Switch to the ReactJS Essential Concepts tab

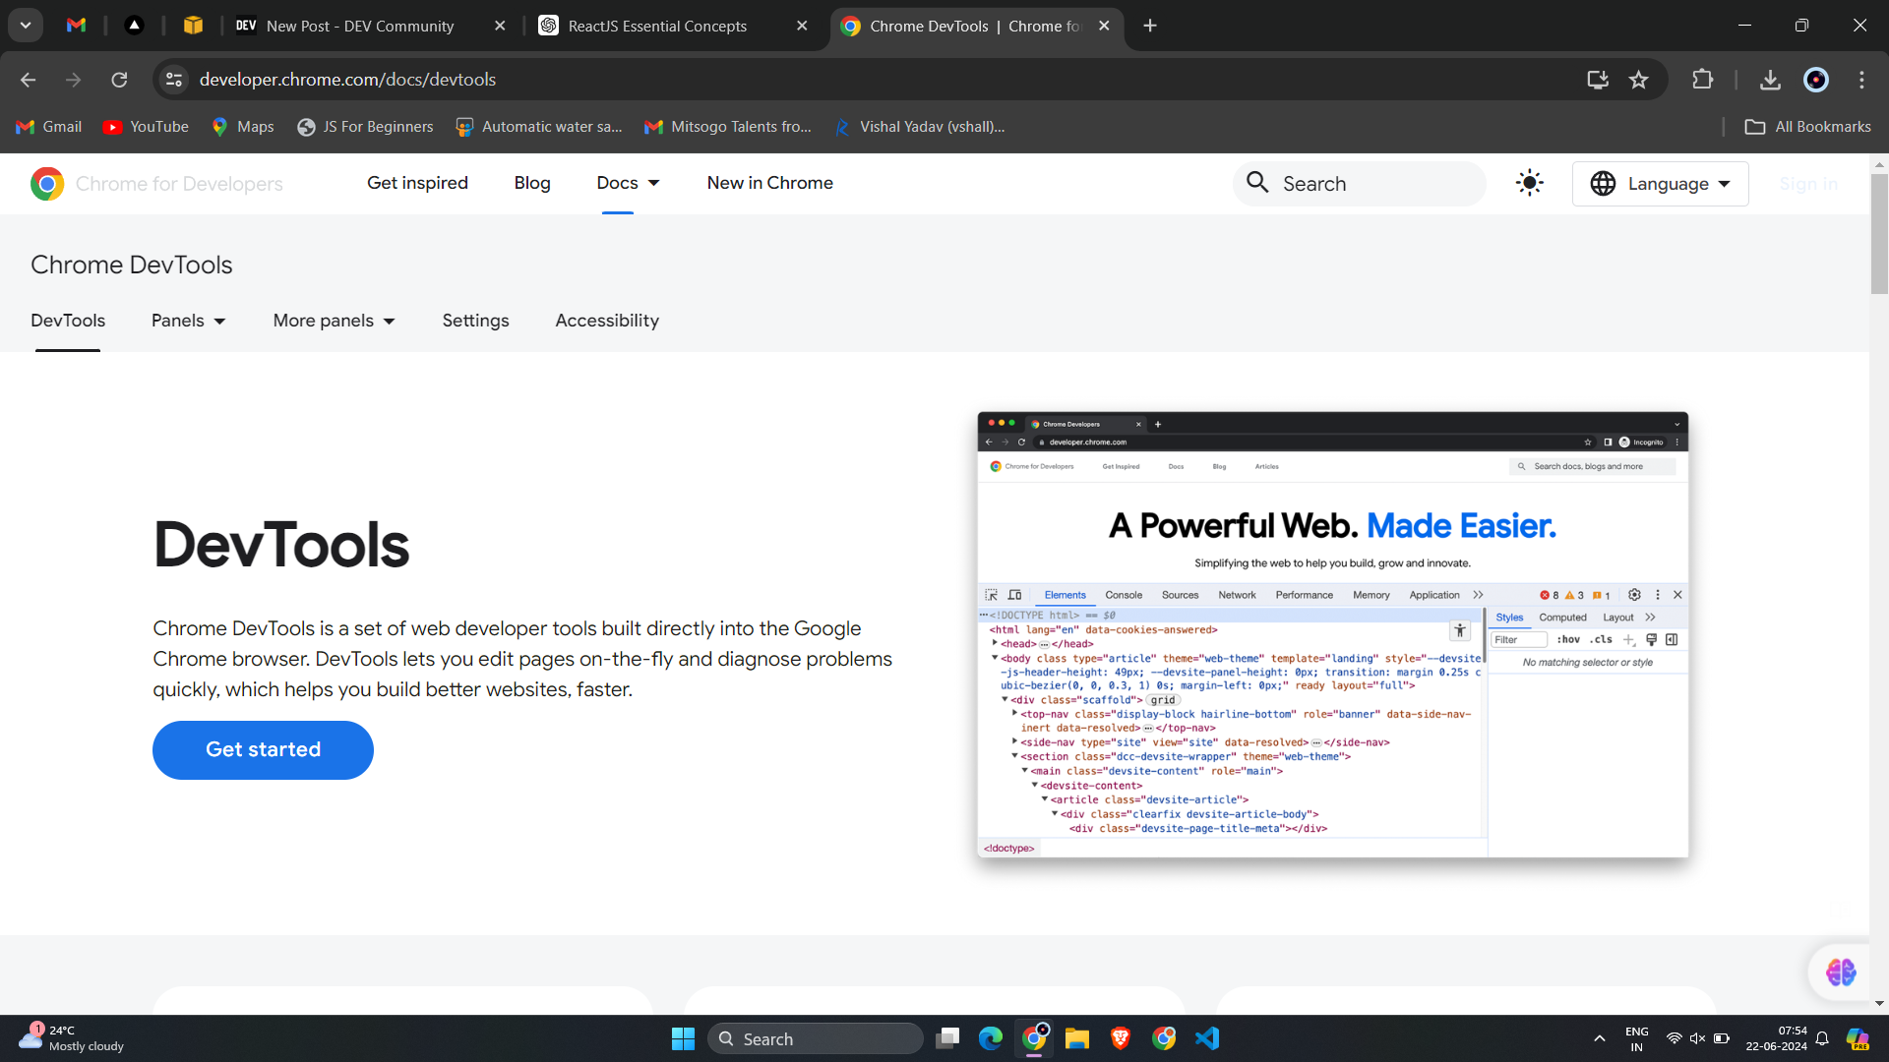pos(657,27)
